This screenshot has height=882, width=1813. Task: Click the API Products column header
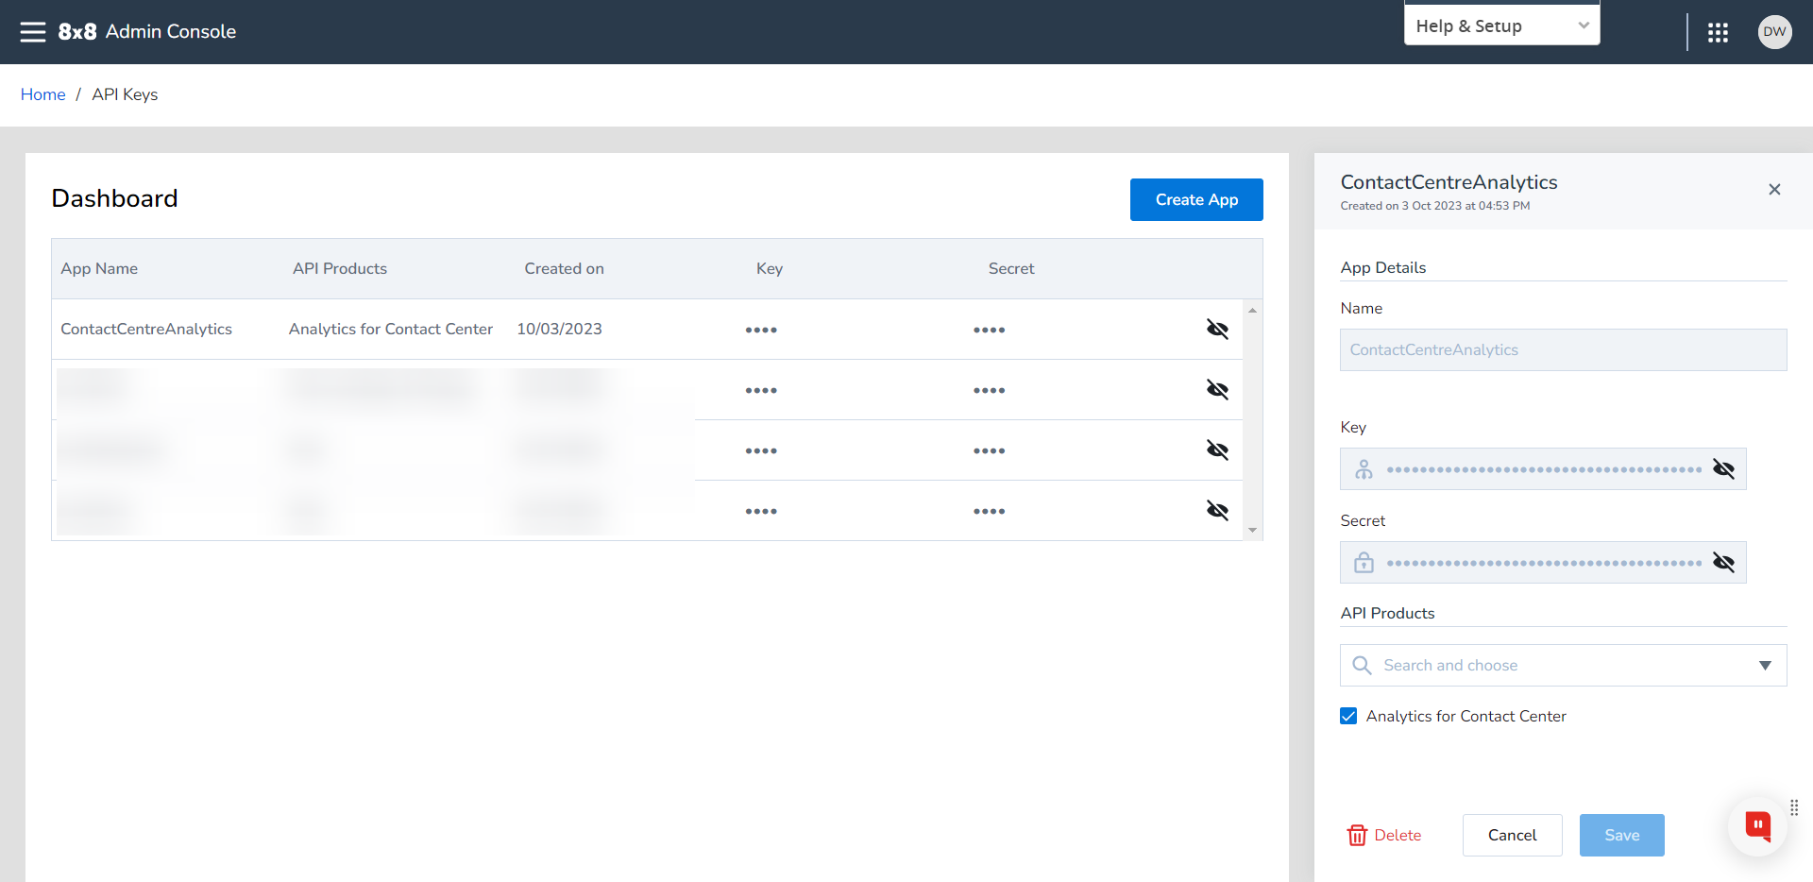pyautogui.click(x=340, y=268)
